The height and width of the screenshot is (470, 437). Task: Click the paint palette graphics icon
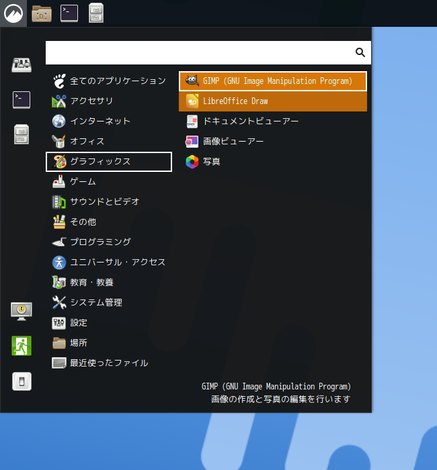point(59,162)
